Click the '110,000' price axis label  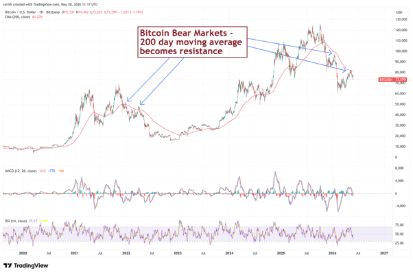[x=401, y=40]
